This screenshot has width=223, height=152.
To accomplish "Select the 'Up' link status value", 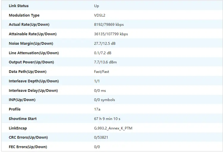I will (96, 6).
